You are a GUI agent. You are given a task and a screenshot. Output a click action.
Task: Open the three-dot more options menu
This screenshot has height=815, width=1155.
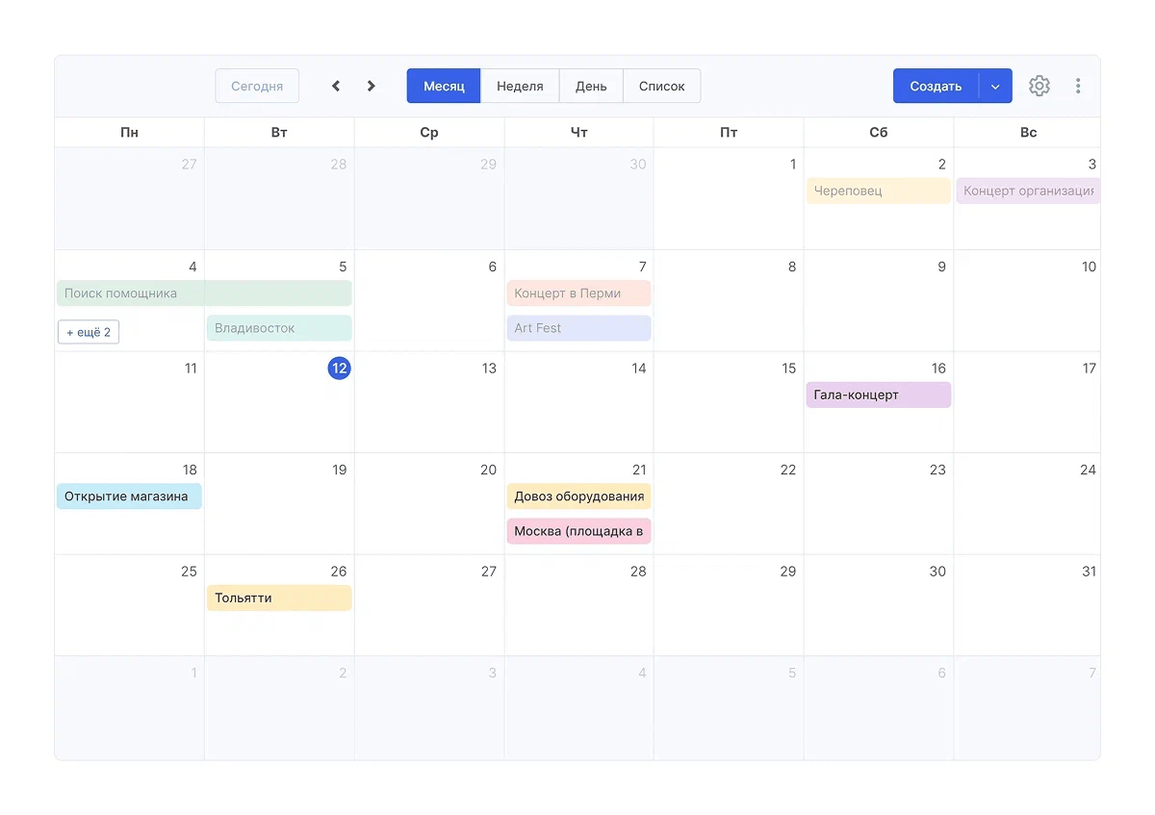pos(1078,86)
